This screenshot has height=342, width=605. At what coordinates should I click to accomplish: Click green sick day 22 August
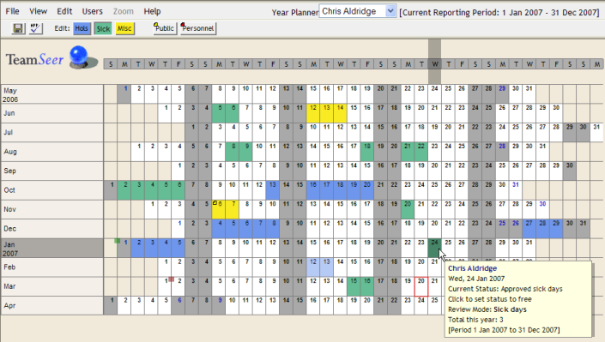tap(421, 152)
